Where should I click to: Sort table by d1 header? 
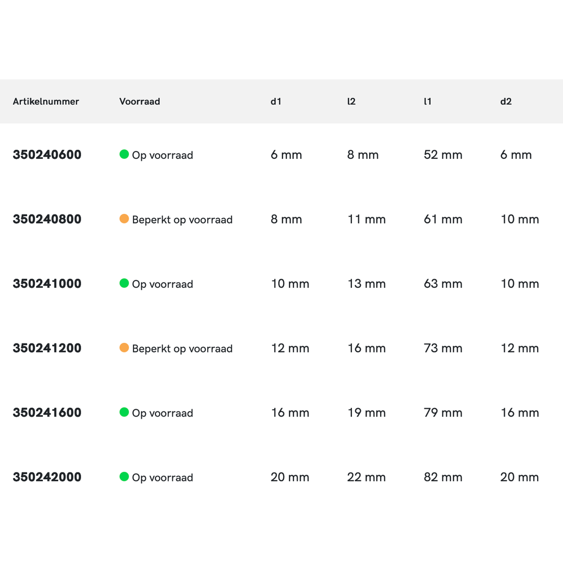(x=276, y=102)
